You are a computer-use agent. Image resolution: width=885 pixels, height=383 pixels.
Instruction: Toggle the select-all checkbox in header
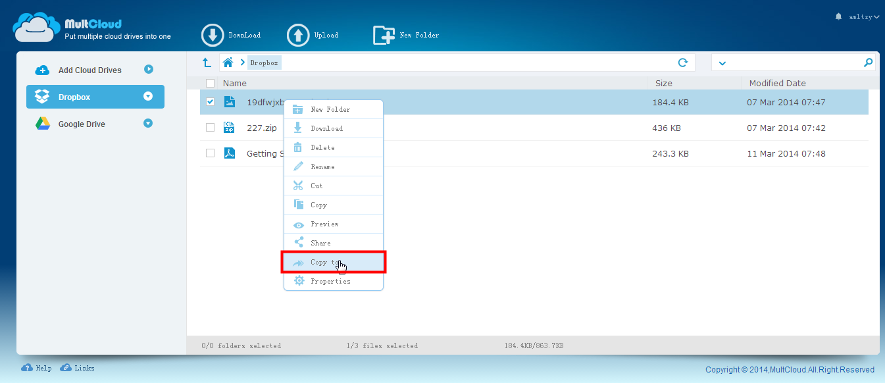coord(210,83)
